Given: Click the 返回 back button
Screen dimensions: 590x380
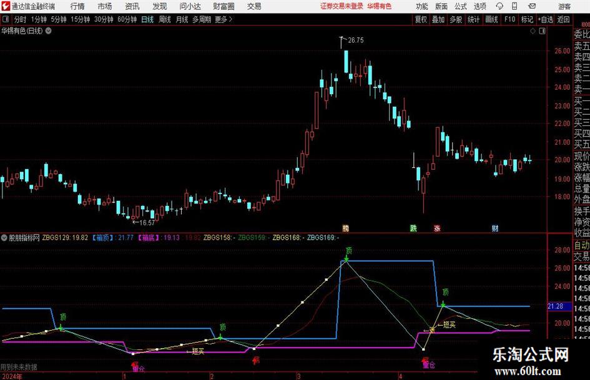Looking at the screenshot, I should [x=563, y=19].
